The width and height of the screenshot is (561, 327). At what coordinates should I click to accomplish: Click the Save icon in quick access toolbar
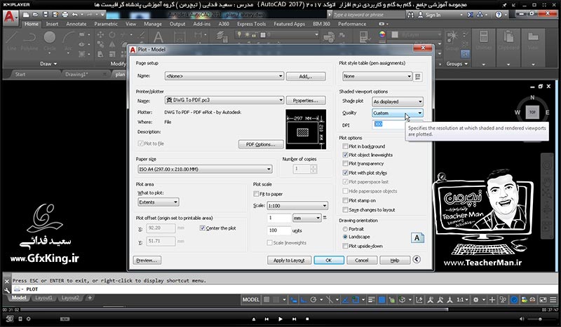45,15
